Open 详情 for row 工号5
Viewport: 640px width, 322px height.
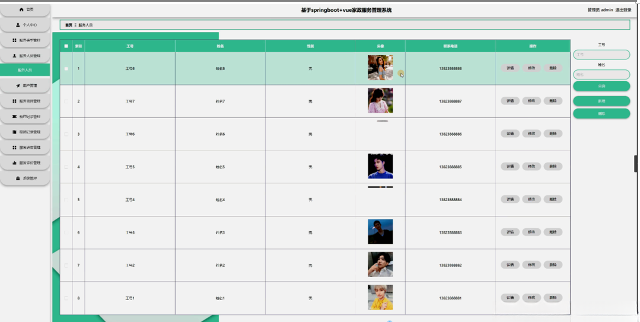coord(510,167)
